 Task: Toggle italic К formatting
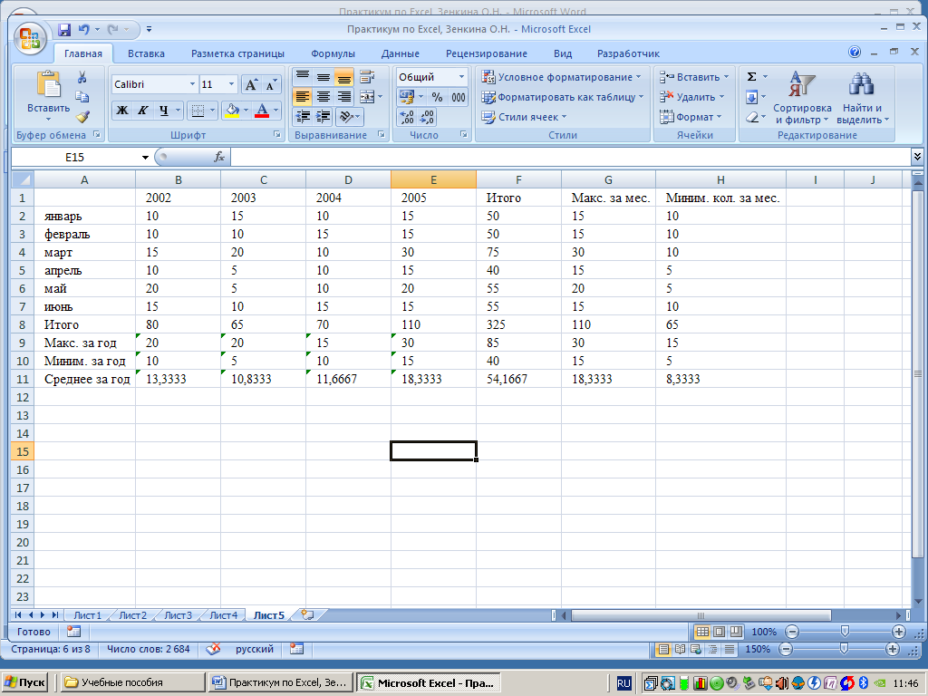pos(142,110)
